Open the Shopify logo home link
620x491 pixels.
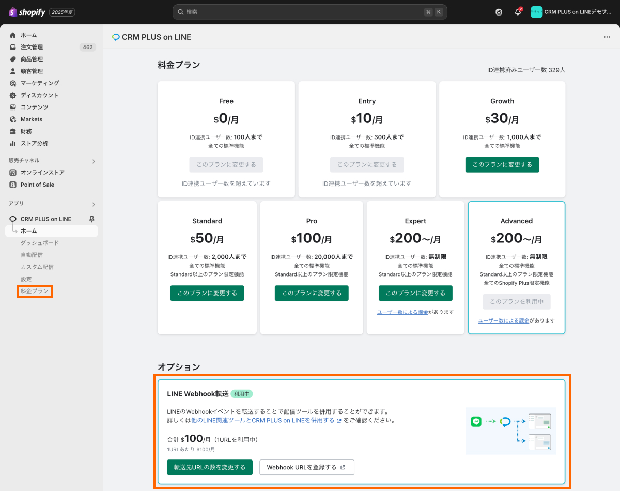click(x=27, y=12)
